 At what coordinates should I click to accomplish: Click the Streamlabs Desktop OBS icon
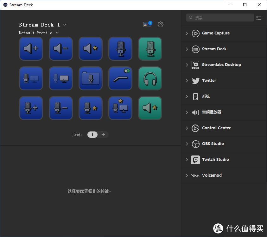pos(195,65)
